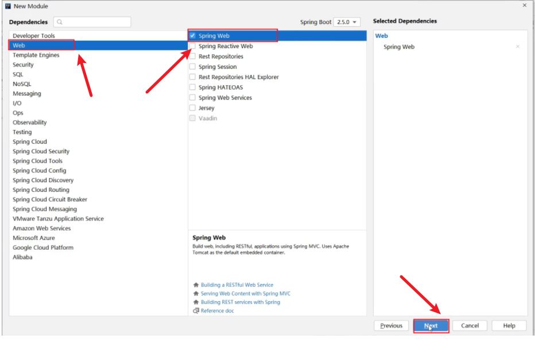
Task: Open the Spring Boot version dropdown
Action: point(347,22)
